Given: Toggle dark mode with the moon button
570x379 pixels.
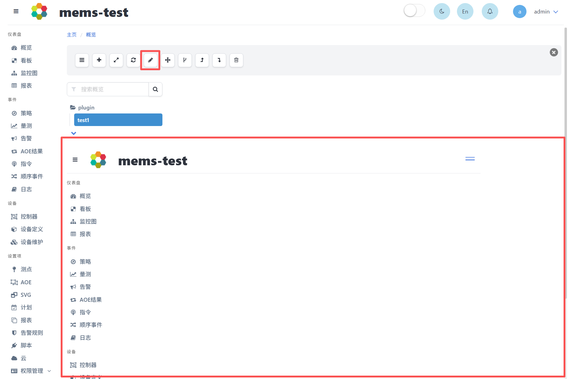Looking at the screenshot, I should pos(442,12).
